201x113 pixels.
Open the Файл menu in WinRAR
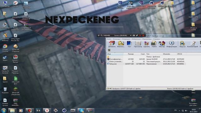tap(109, 39)
